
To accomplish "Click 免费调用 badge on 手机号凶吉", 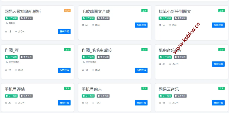I will pos(103,96).
